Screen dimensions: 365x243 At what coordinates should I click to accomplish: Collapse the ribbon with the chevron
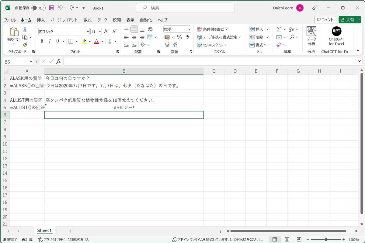point(358,51)
